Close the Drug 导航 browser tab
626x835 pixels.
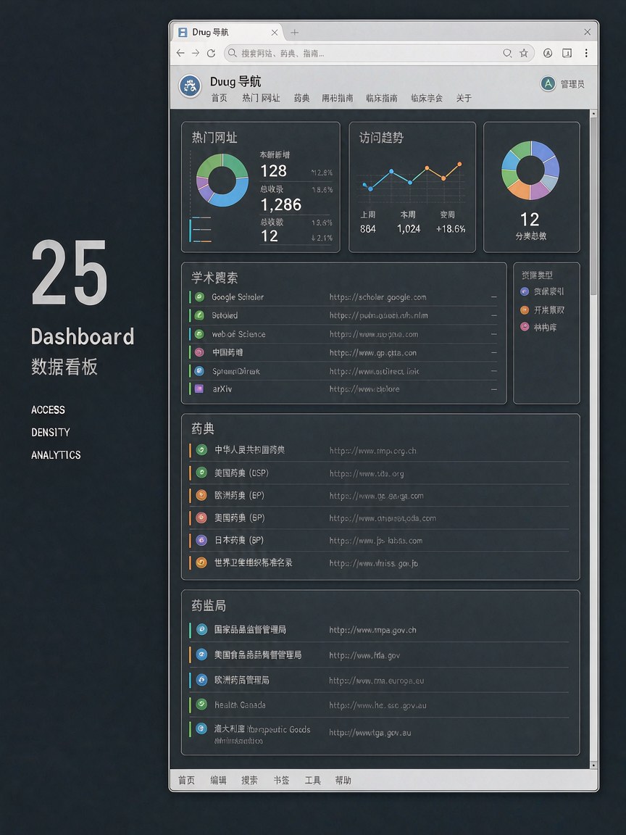pos(275,33)
